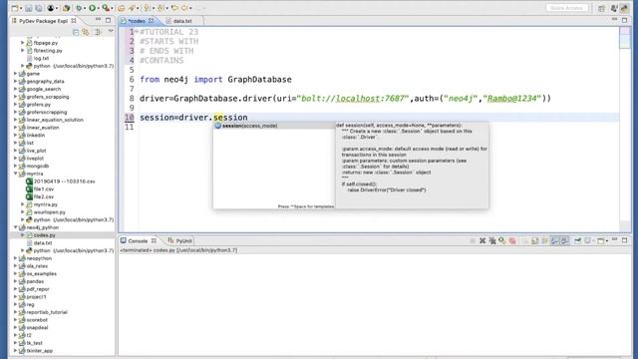The image size is (638, 359).
Task: Open Console dropdown arrow next to Open Console
Action: 607,241
